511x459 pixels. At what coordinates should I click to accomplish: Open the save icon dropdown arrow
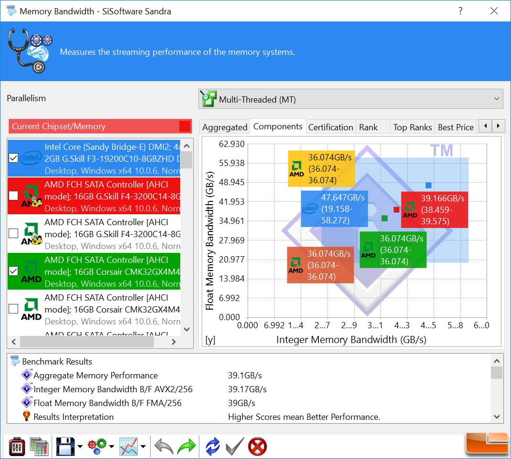[80, 447]
